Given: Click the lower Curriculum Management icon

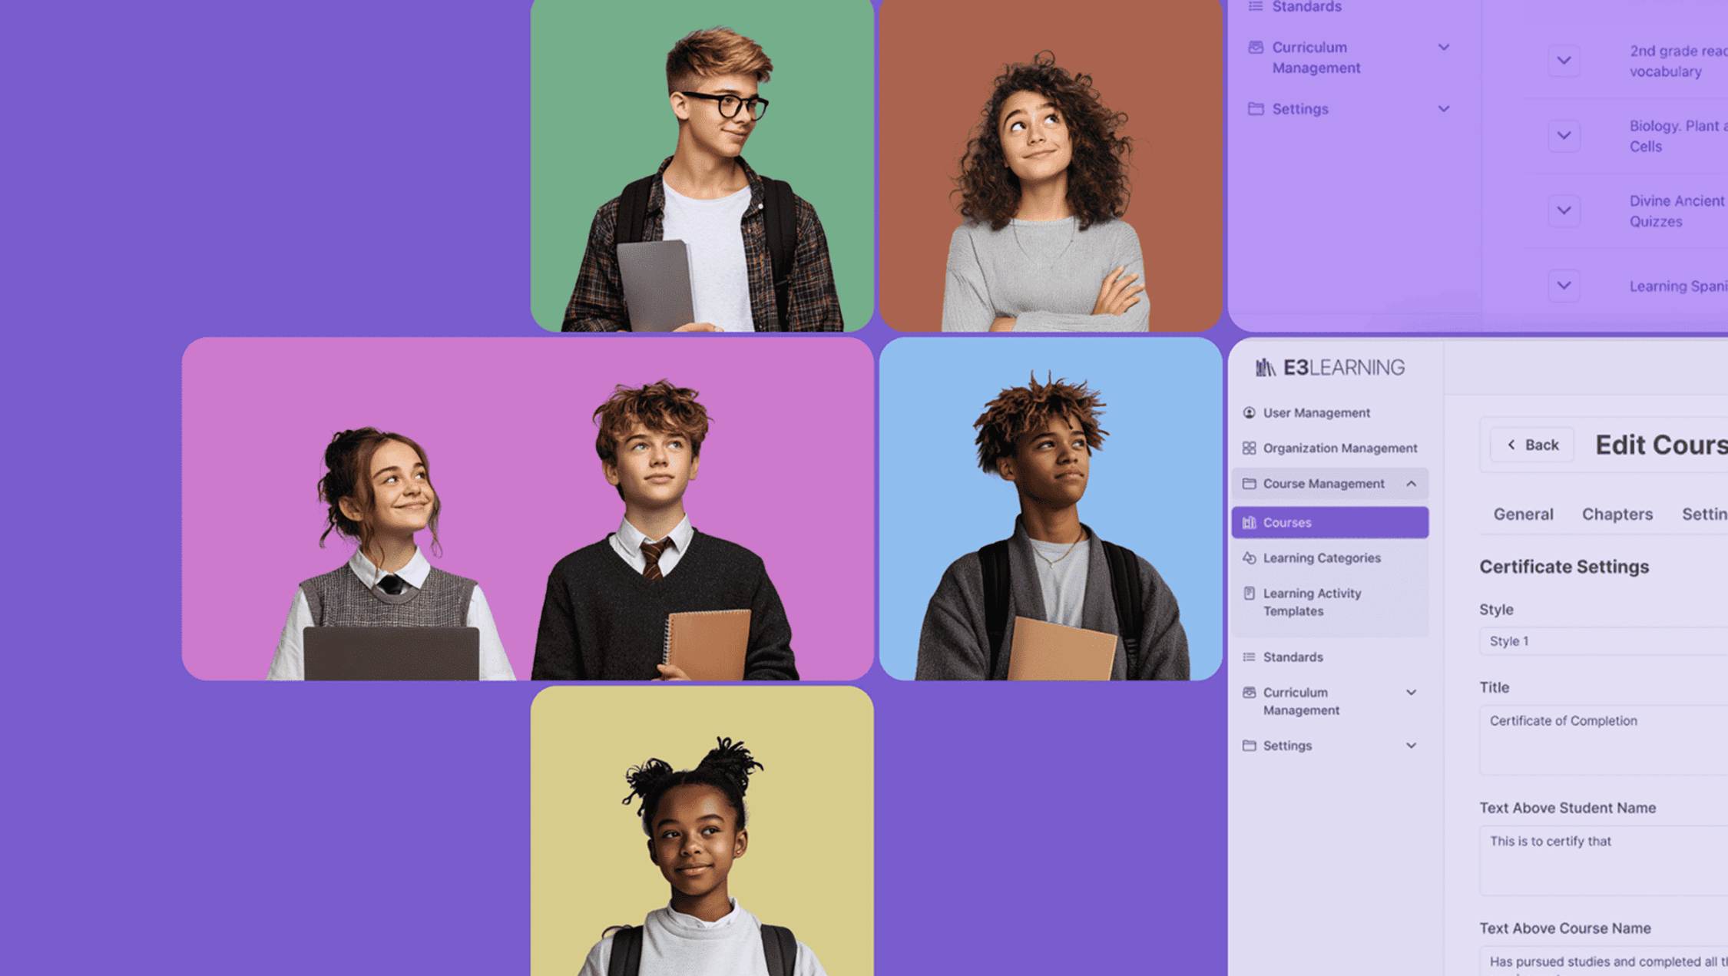Looking at the screenshot, I should [x=1250, y=693].
